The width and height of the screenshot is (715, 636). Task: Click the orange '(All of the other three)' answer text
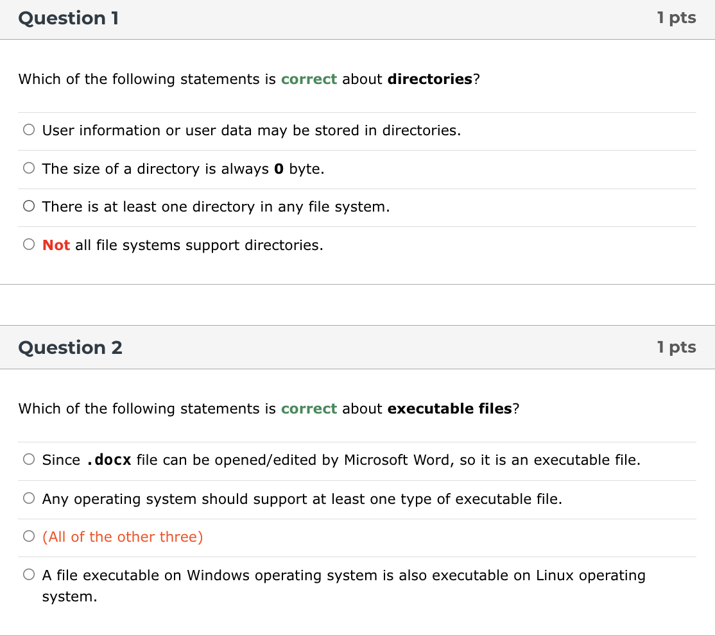click(x=123, y=537)
